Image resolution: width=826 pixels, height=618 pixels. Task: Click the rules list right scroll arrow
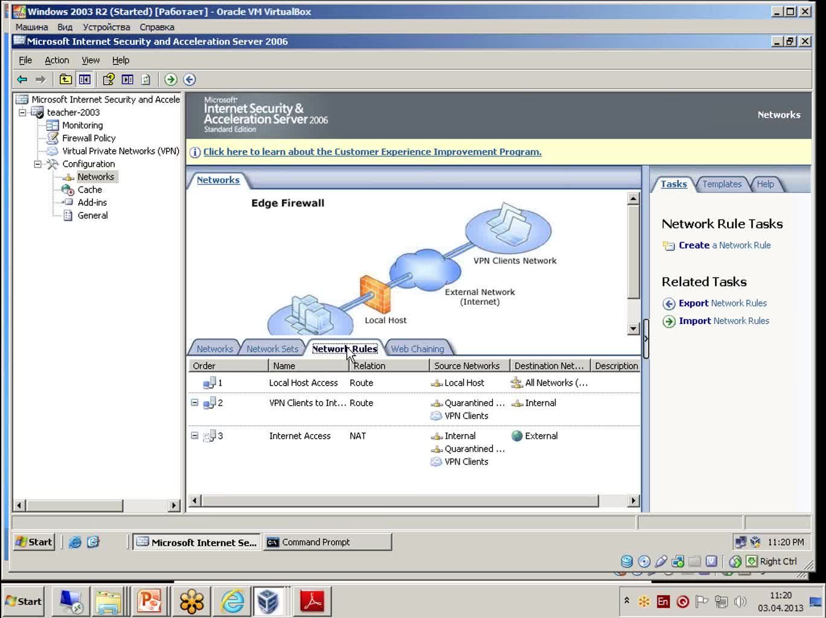pos(633,500)
